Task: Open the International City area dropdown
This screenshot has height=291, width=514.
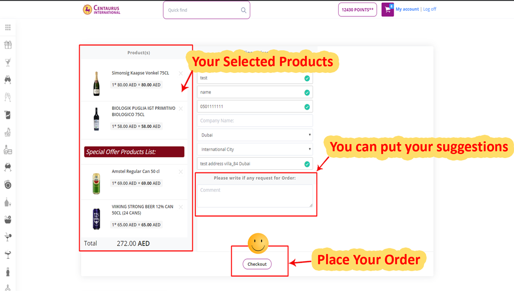Action: click(x=255, y=149)
